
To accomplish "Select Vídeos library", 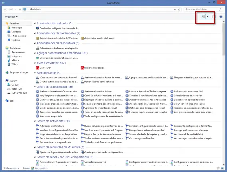I will point(13,64).
